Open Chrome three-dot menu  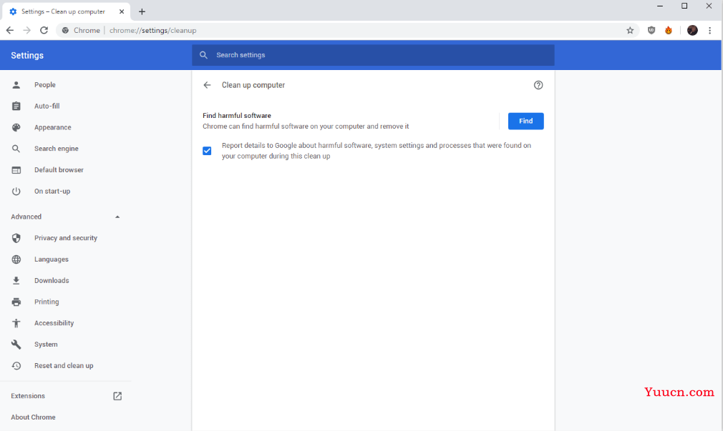709,31
